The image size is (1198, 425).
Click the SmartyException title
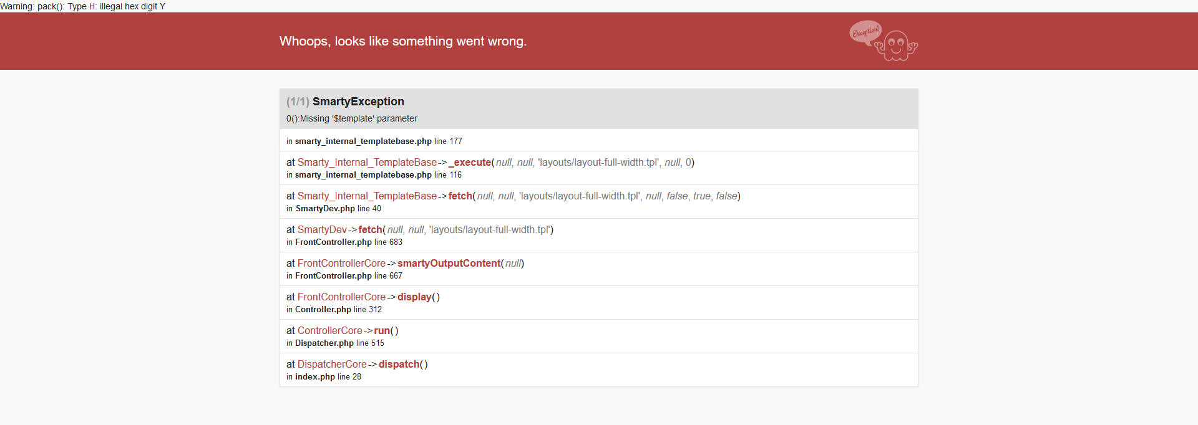pyautogui.click(x=358, y=102)
